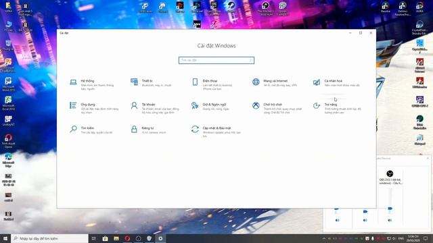
Task: Click the taskbar search box
Action: point(49,238)
